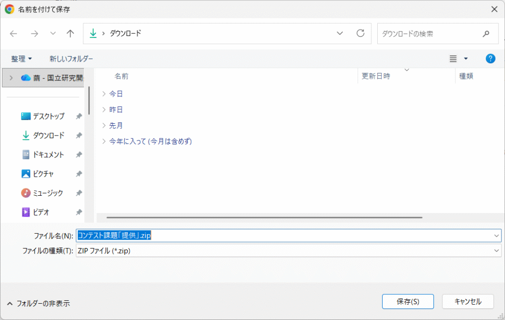Open the Music (ミュージック) folder in sidebar
Image resolution: width=505 pixels, height=320 pixels.
coord(48,193)
